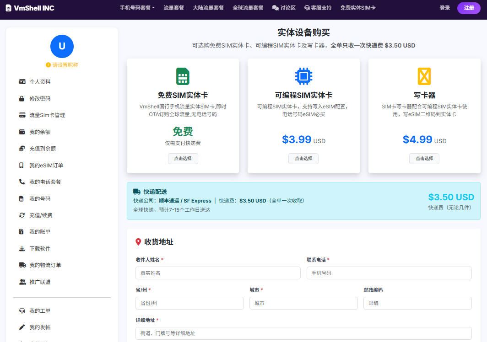Click the download icon beside 下载软件
487x342 pixels.
(x=22, y=249)
